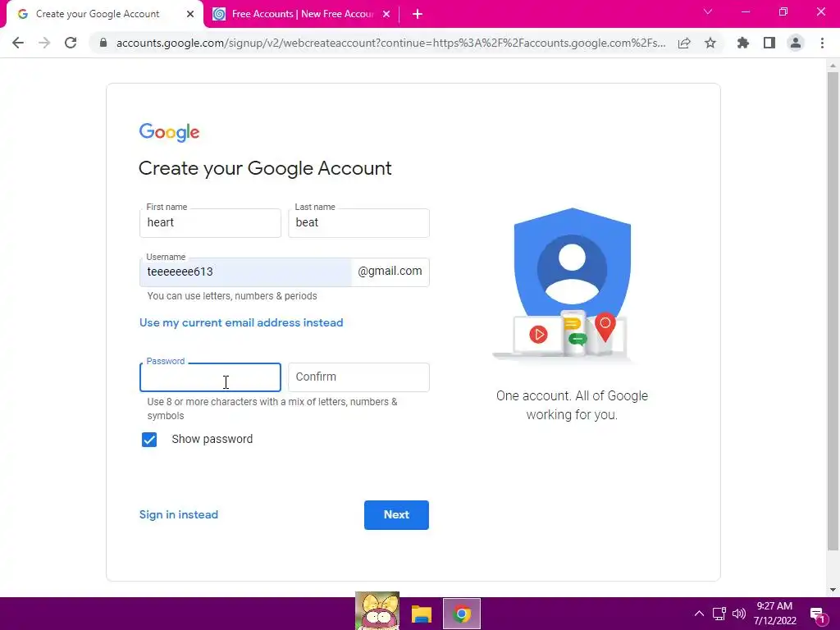Open File Explorer from the taskbar
840x630 pixels.
pyautogui.click(x=421, y=614)
